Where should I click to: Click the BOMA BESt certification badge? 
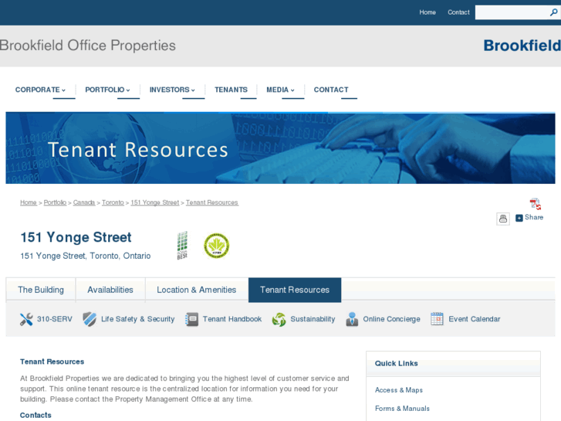tap(182, 246)
